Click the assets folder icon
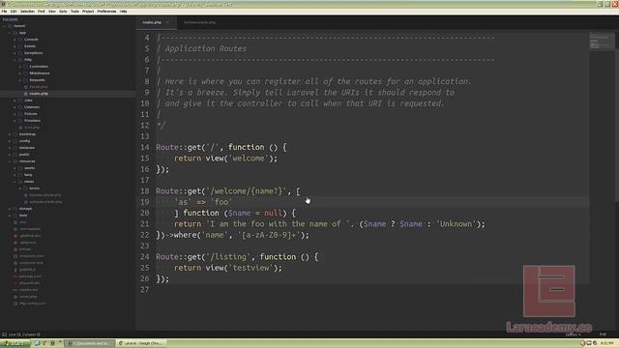This screenshot has width=619, height=348. (x=20, y=168)
